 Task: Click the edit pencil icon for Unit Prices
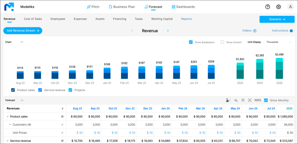point(62,133)
